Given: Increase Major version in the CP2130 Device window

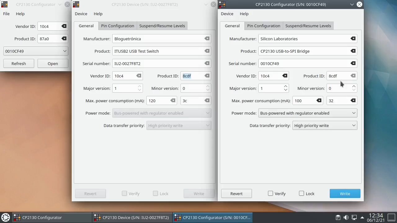Looking at the screenshot, I should (139, 86).
